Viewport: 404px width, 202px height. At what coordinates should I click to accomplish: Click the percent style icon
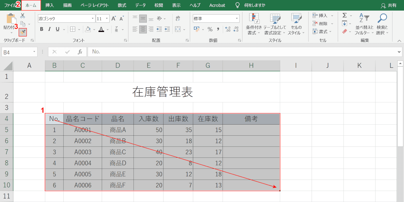tap(210, 29)
